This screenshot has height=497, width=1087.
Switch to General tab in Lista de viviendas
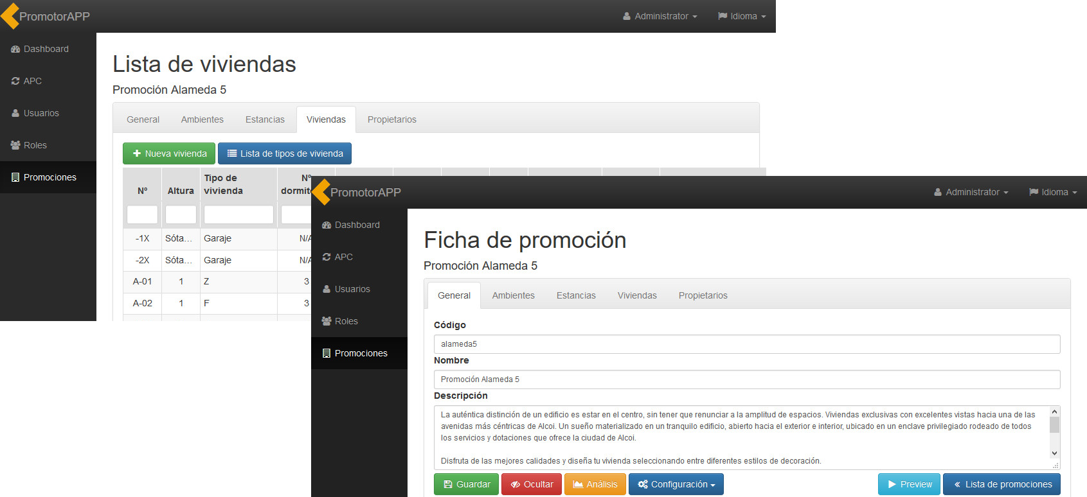[x=143, y=119]
